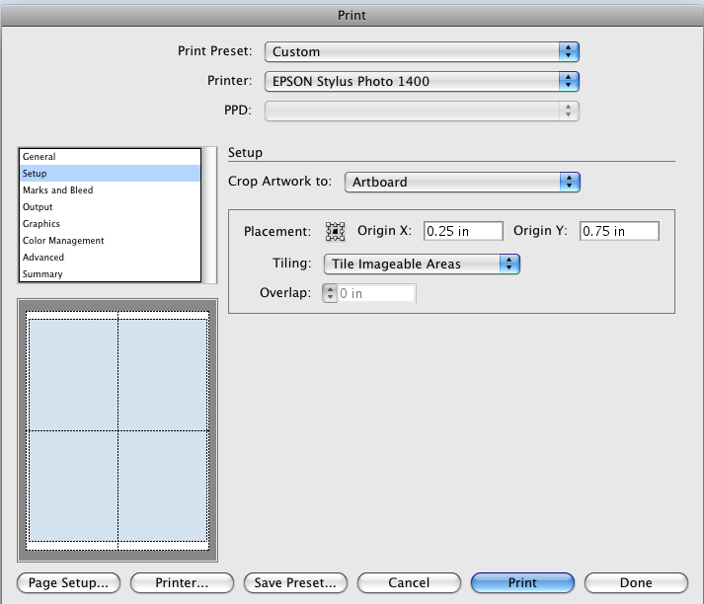Open the Tiling dropdown

422,264
